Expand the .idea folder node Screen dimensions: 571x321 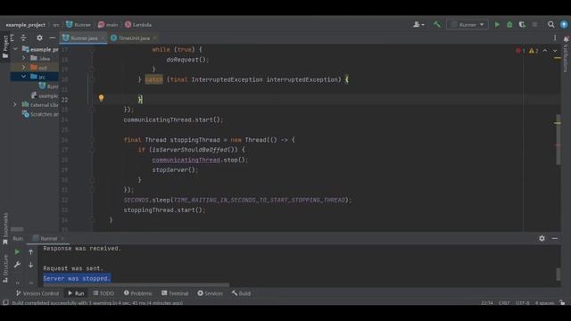tap(24, 58)
